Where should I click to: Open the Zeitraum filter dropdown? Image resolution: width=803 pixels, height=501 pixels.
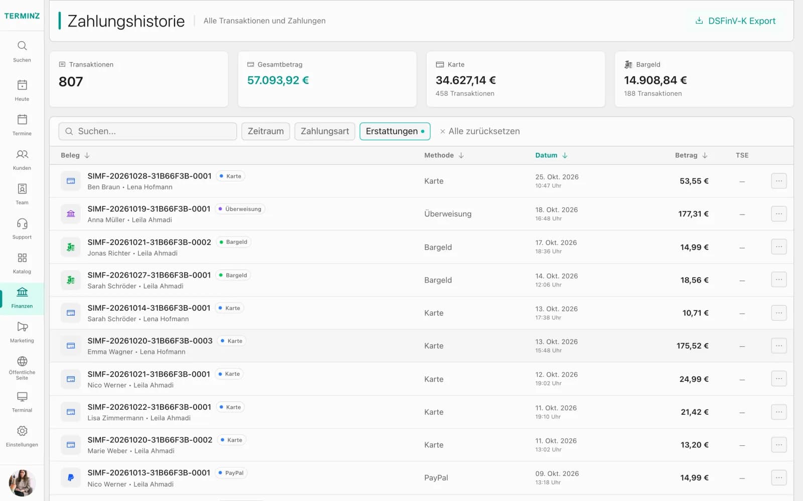point(265,131)
